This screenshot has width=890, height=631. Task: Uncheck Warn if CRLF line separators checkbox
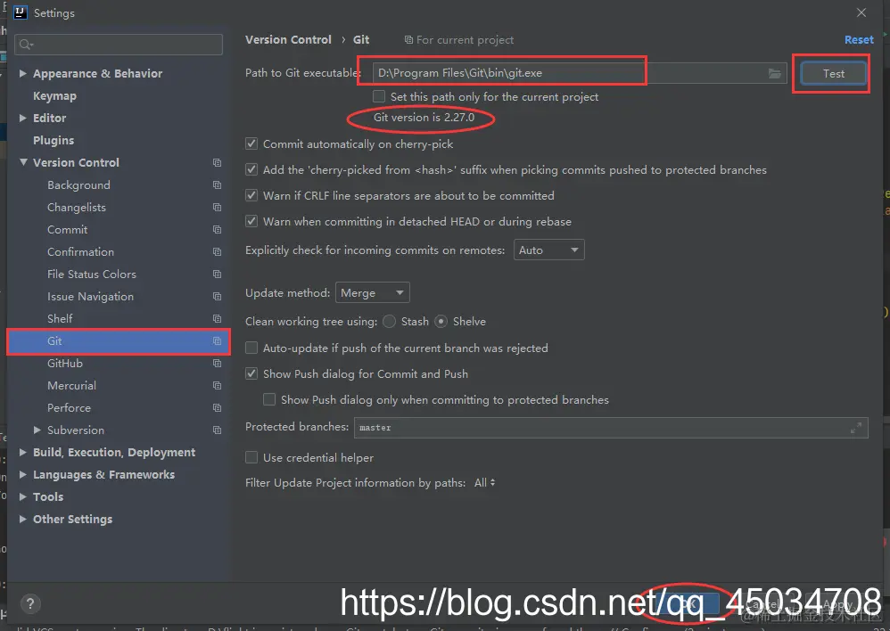251,196
